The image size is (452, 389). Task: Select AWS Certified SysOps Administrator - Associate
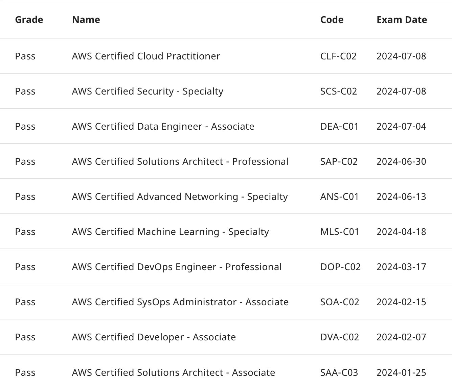[x=180, y=302]
